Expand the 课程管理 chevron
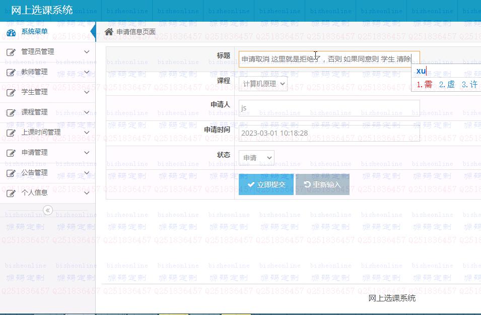The width and height of the screenshot is (481, 315). click(87, 112)
